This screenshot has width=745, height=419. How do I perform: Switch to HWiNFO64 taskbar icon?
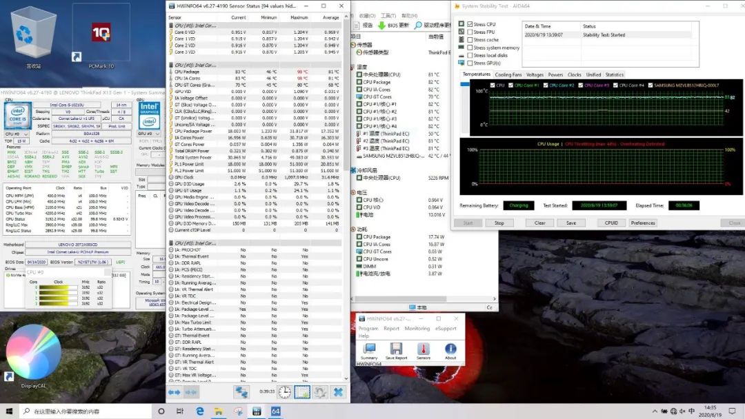tap(257, 411)
